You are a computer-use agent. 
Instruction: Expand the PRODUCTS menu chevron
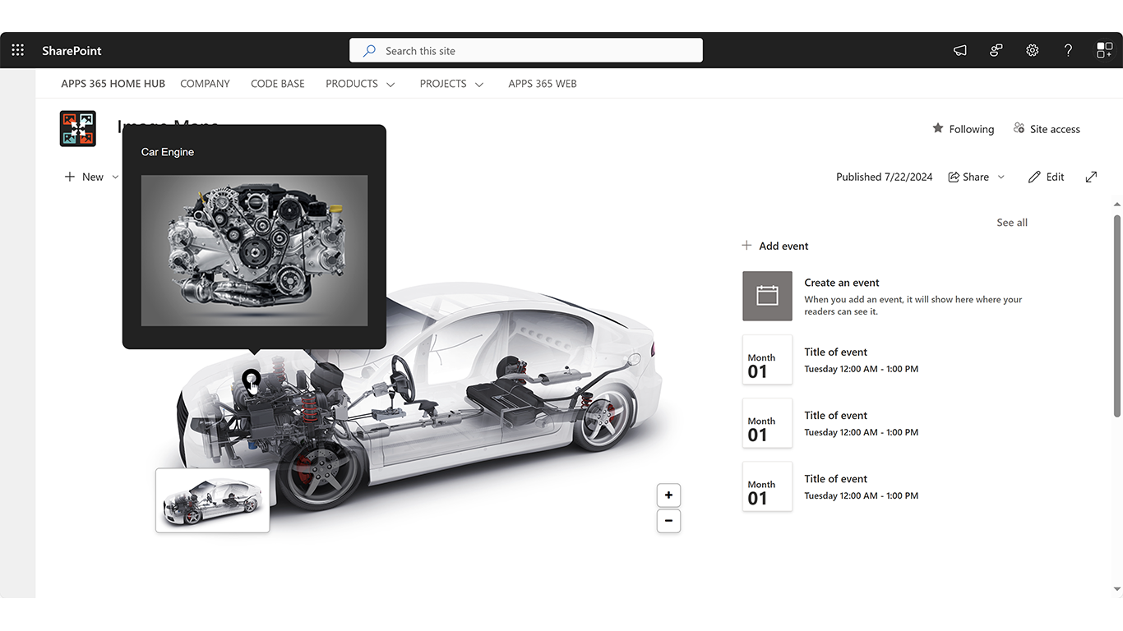tap(391, 85)
